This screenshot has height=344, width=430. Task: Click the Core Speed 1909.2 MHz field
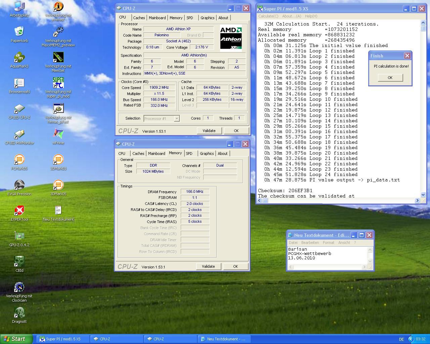point(159,88)
